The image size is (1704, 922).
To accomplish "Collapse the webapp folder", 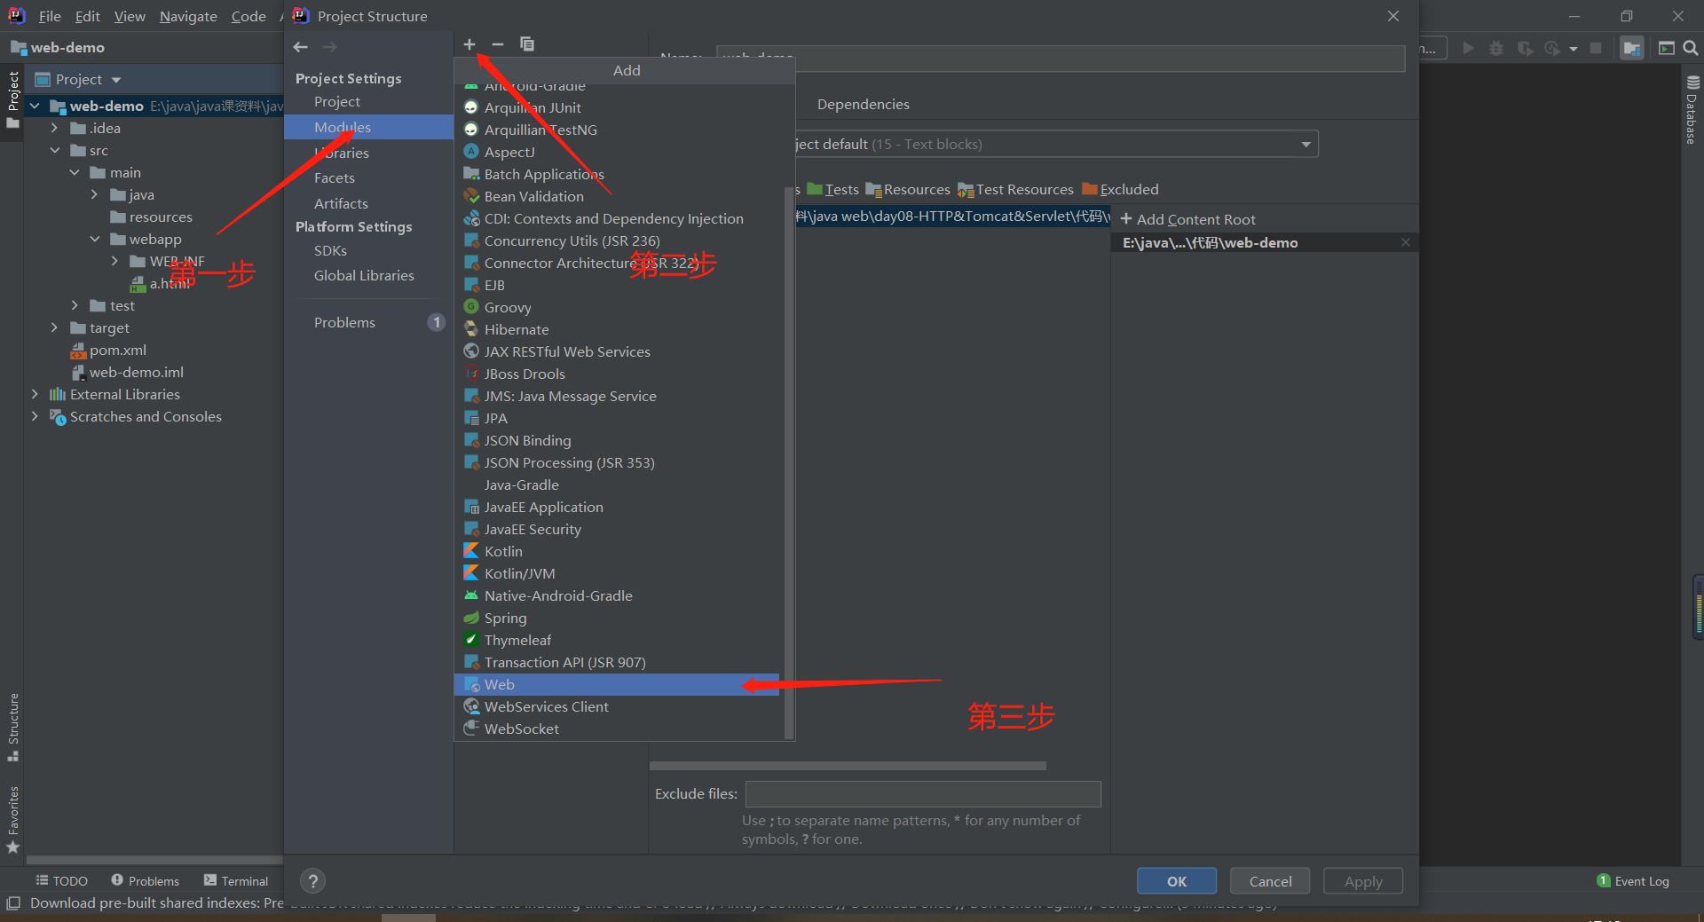I will [94, 239].
